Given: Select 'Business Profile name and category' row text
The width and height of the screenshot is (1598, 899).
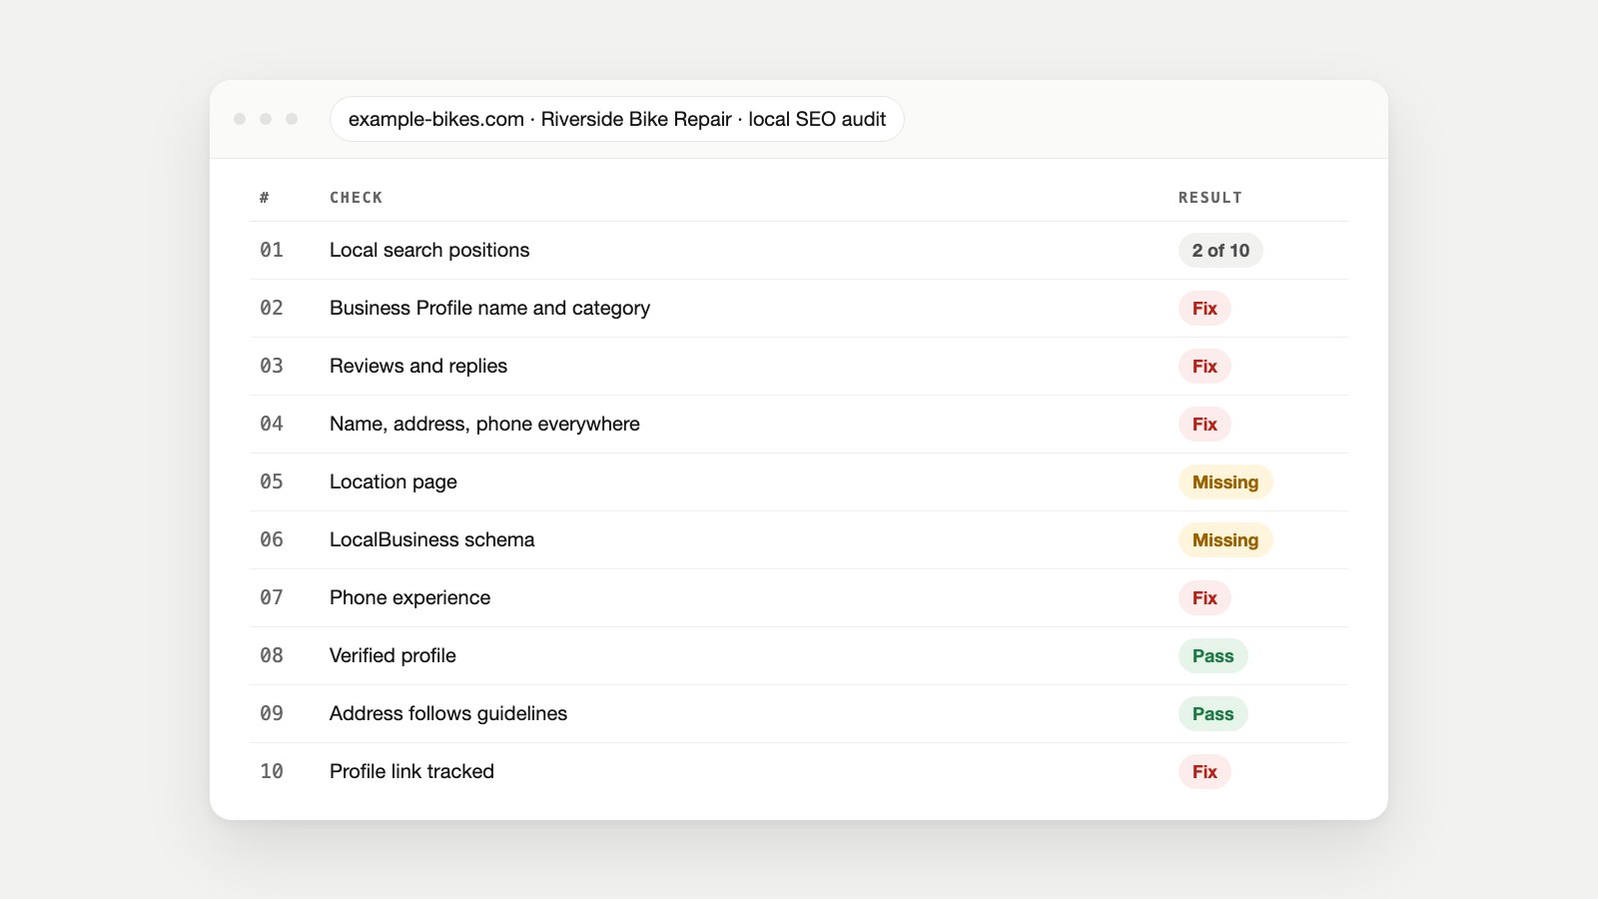Looking at the screenshot, I should pyautogui.click(x=489, y=308).
